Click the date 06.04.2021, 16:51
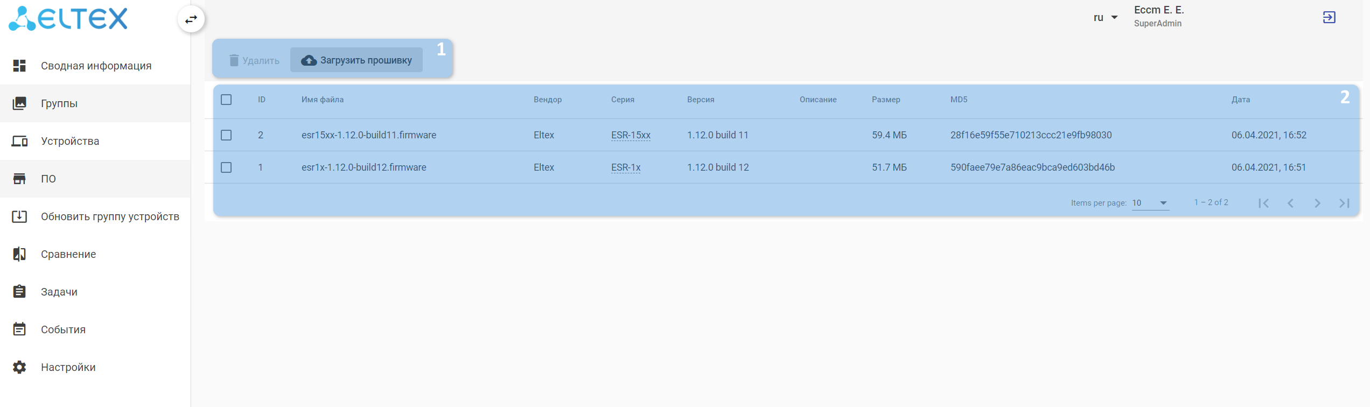1370x407 pixels. (x=1269, y=167)
